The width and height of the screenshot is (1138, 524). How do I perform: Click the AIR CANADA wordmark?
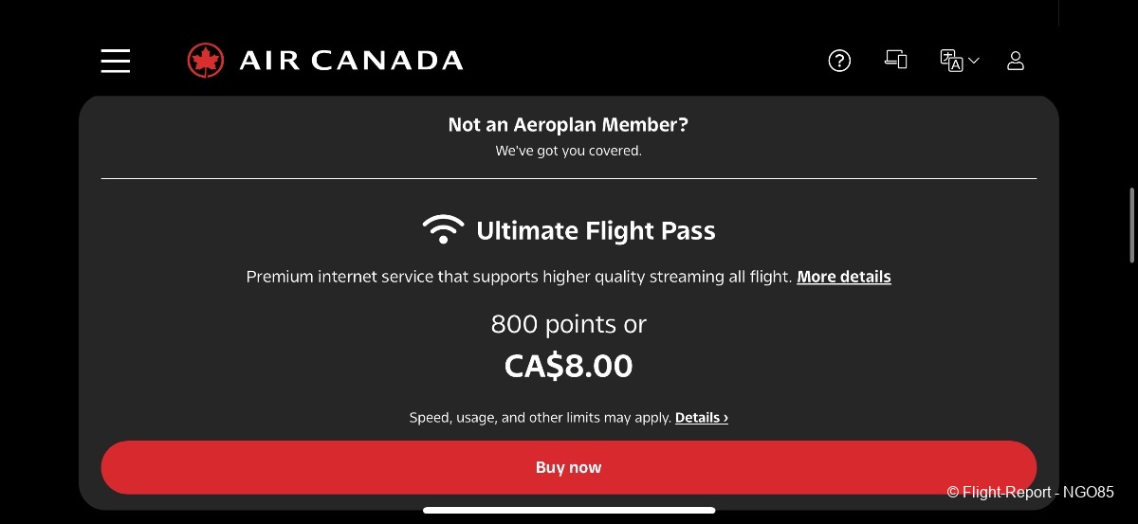coord(351,61)
